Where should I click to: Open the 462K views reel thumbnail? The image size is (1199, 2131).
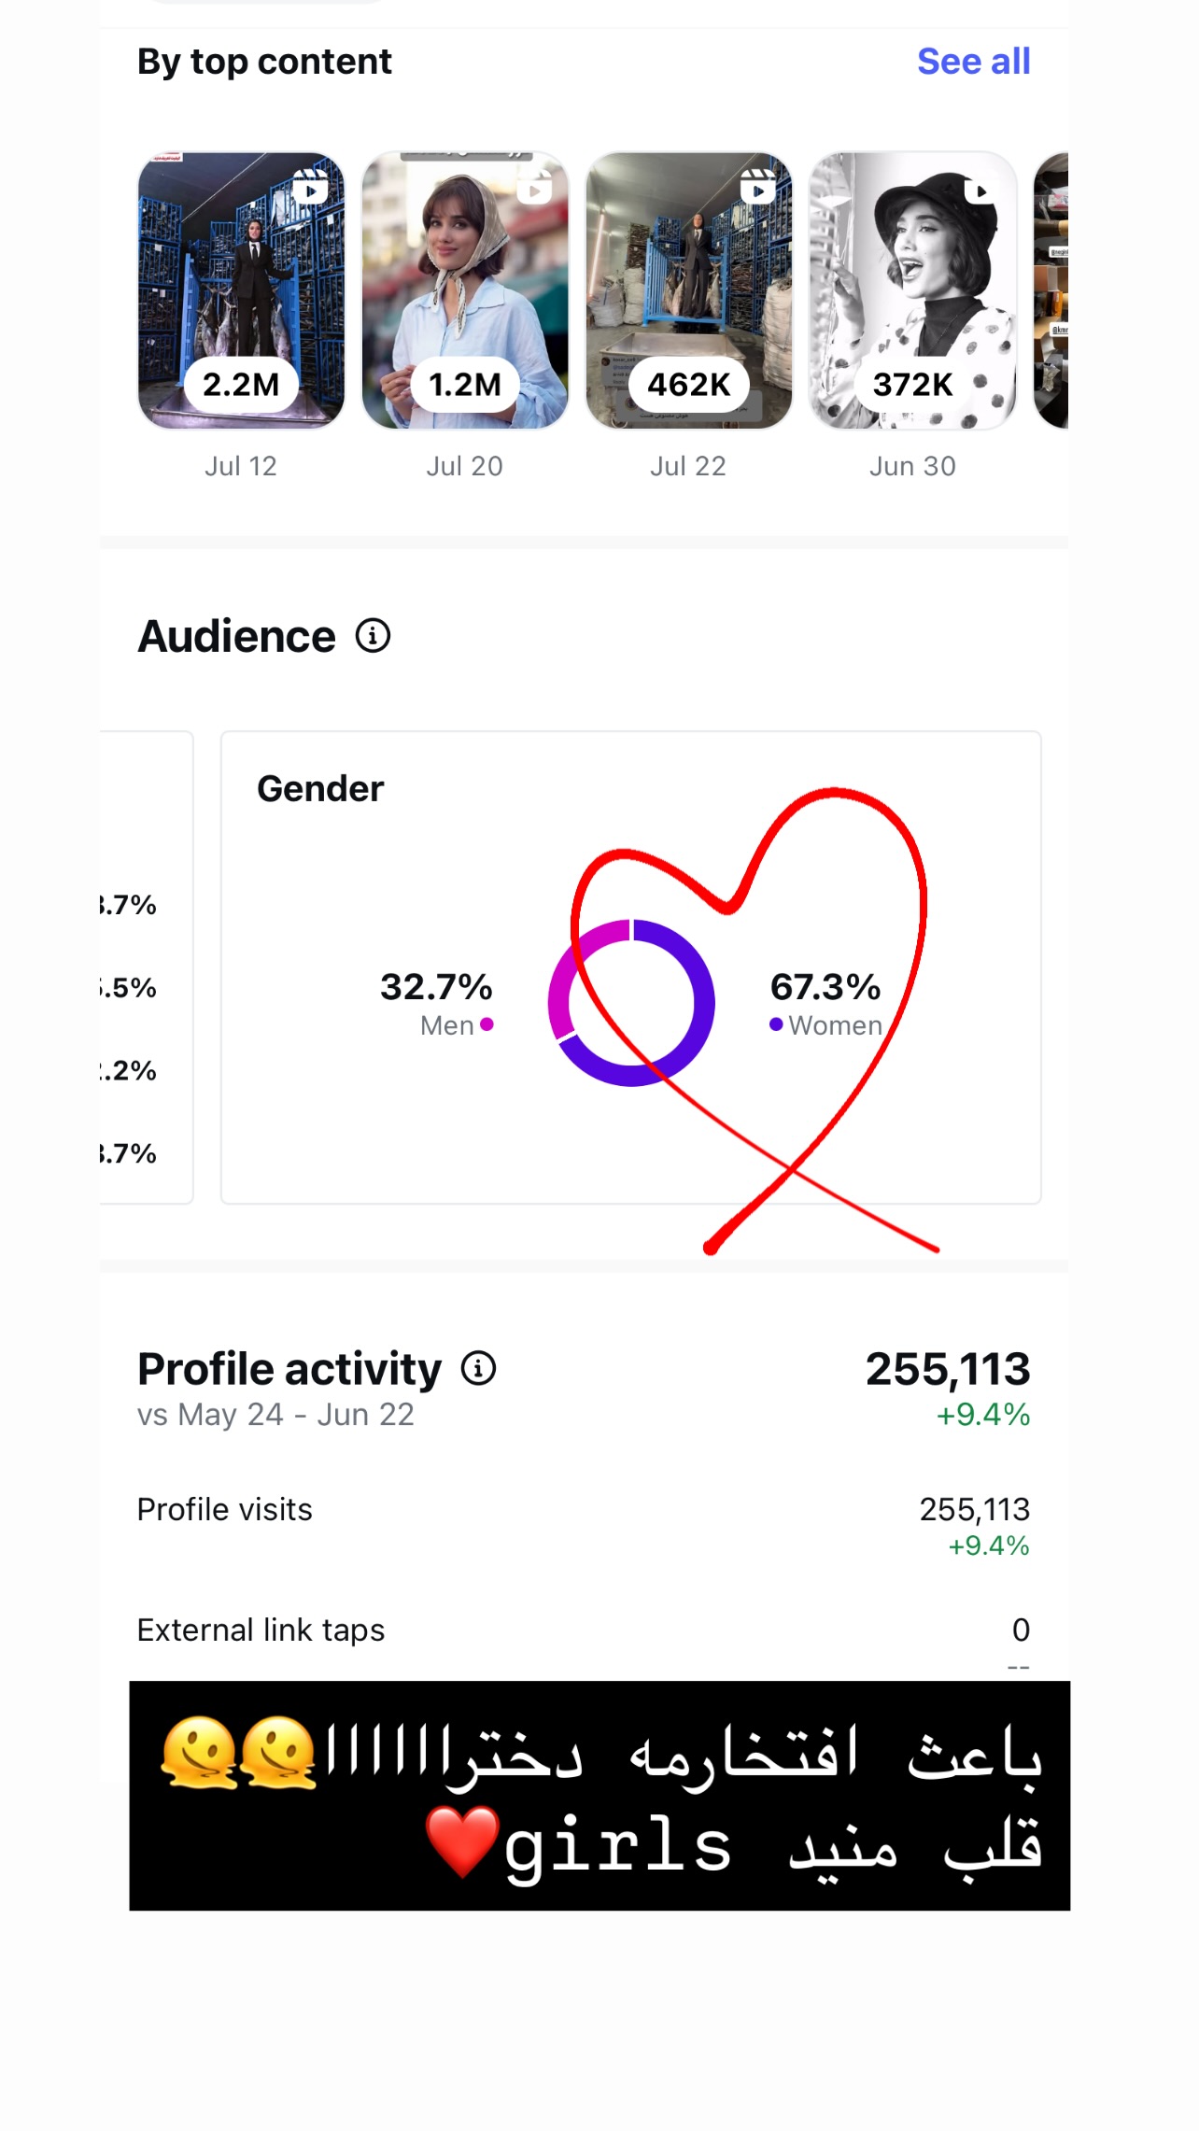click(689, 290)
